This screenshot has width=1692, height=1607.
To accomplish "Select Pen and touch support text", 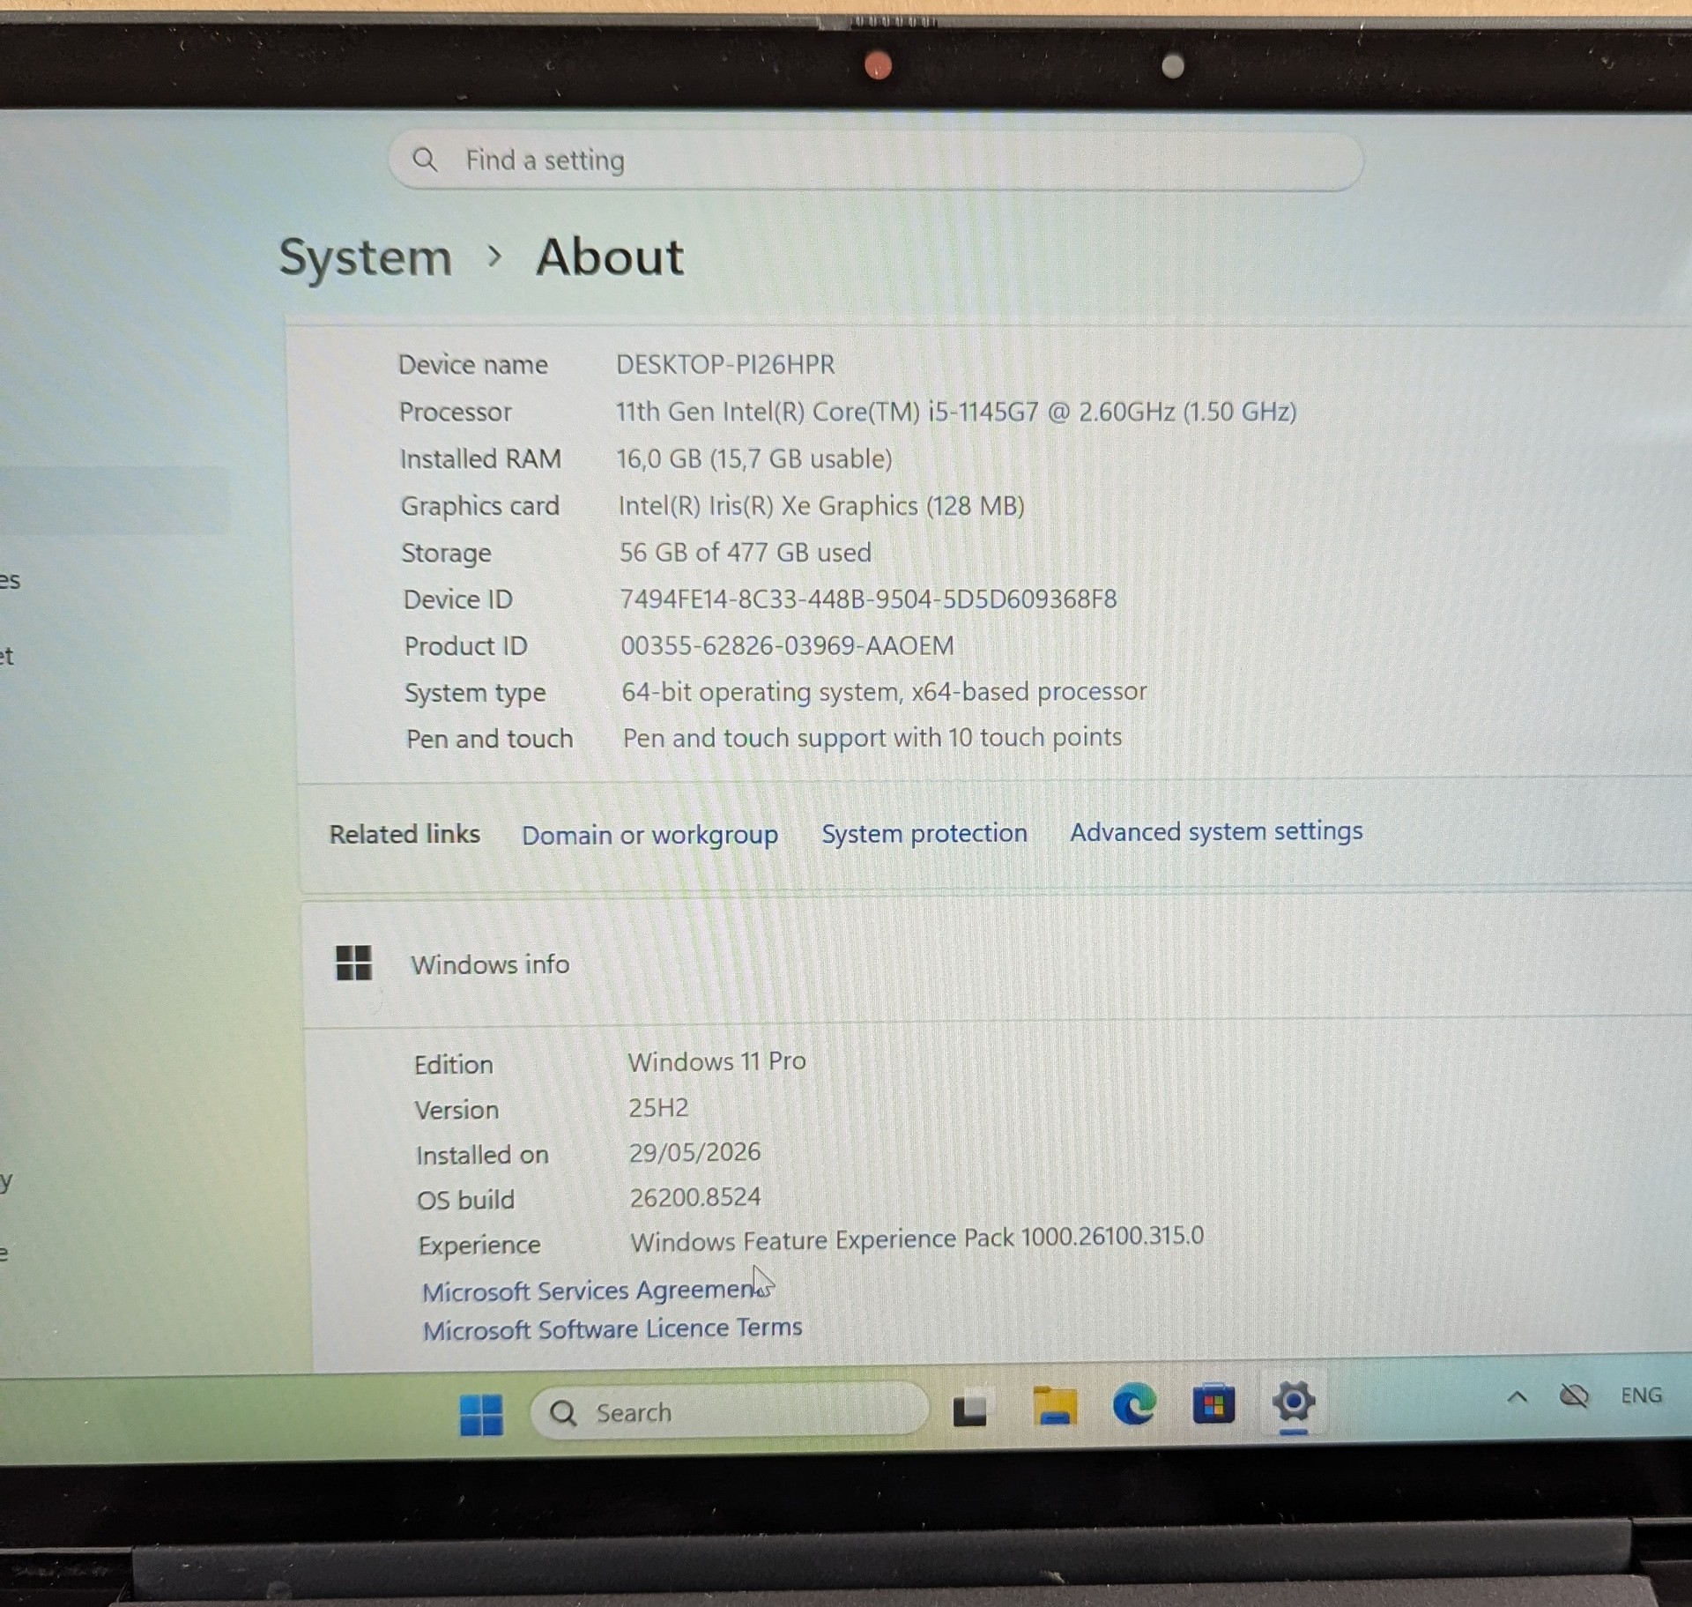I will click(x=872, y=738).
